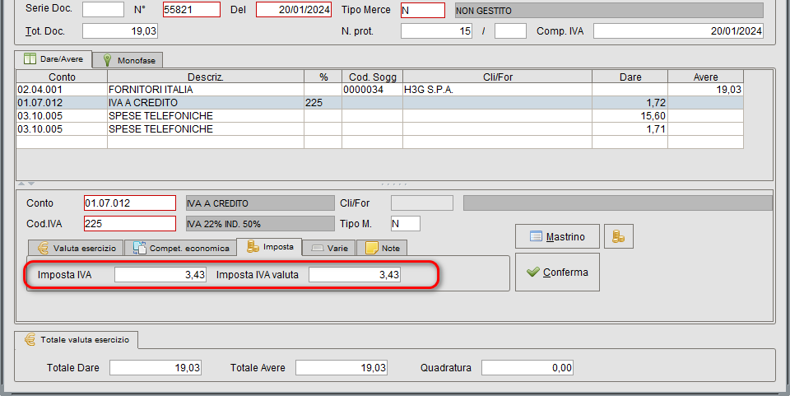Click the empty protocol suffix field after slash
The width and height of the screenshot is (790, 396).
510,30
